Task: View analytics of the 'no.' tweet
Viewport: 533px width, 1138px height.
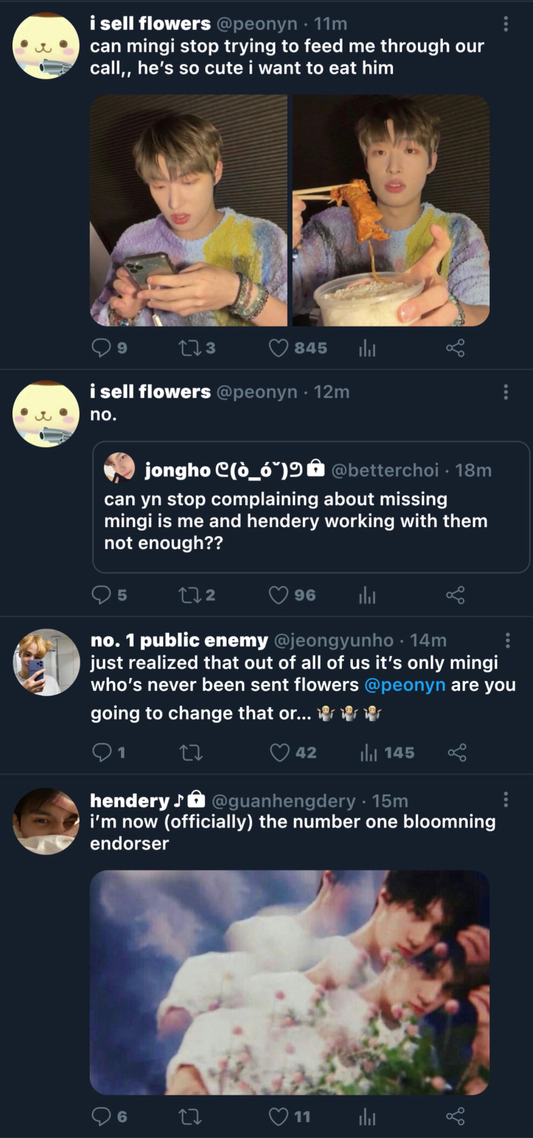Action: point(367,595)
